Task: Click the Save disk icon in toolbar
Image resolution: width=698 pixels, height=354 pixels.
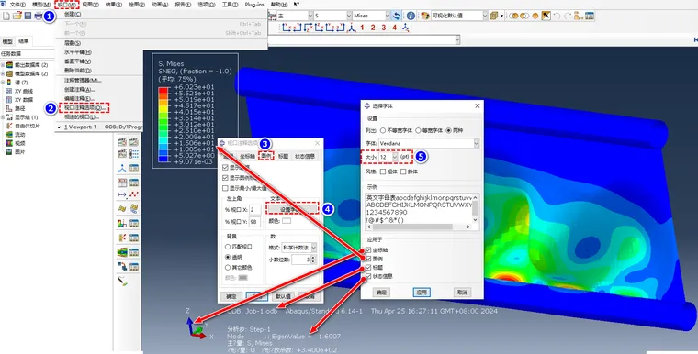Action: (x=28, y=16)
